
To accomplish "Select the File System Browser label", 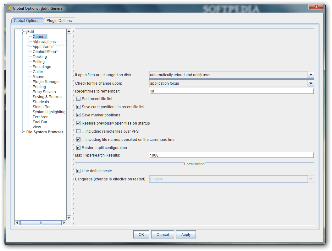I will point(45,132).
